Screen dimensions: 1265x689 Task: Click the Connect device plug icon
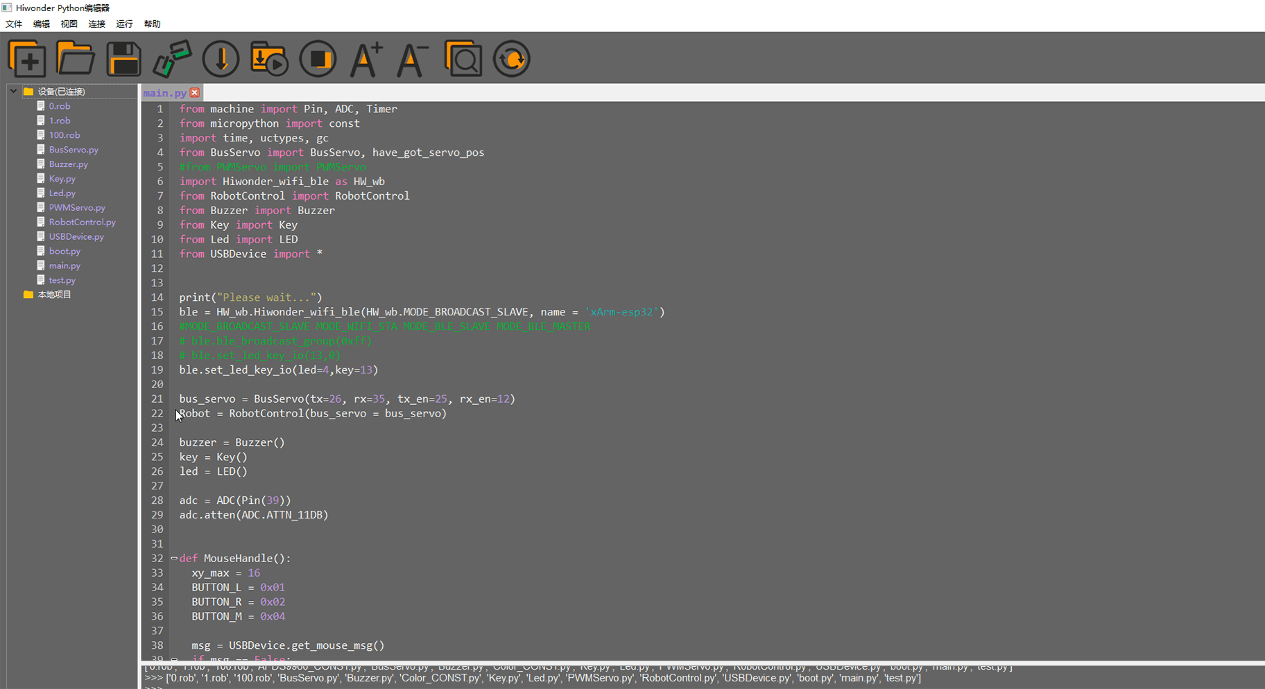(172, 59)
